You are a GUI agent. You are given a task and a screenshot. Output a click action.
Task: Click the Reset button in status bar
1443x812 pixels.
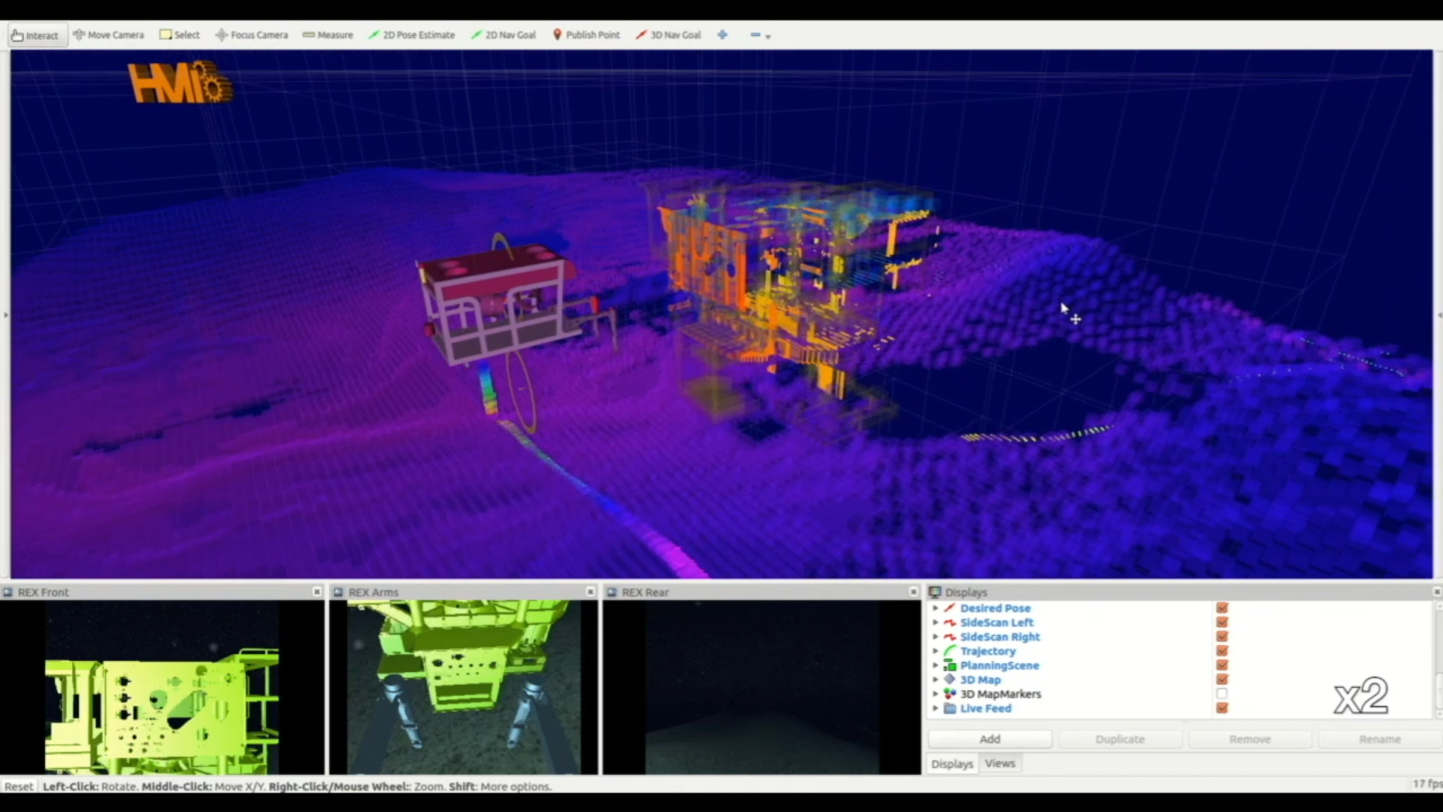point(19,786)
